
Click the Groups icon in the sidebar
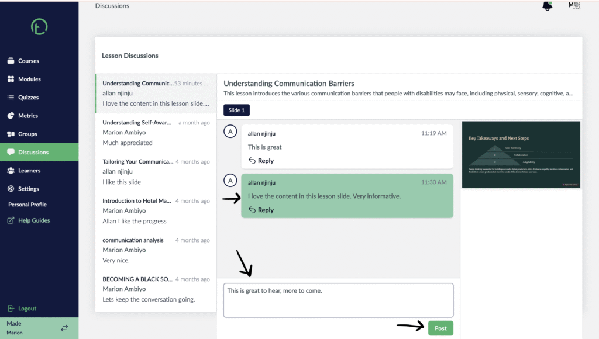point(11,134)
